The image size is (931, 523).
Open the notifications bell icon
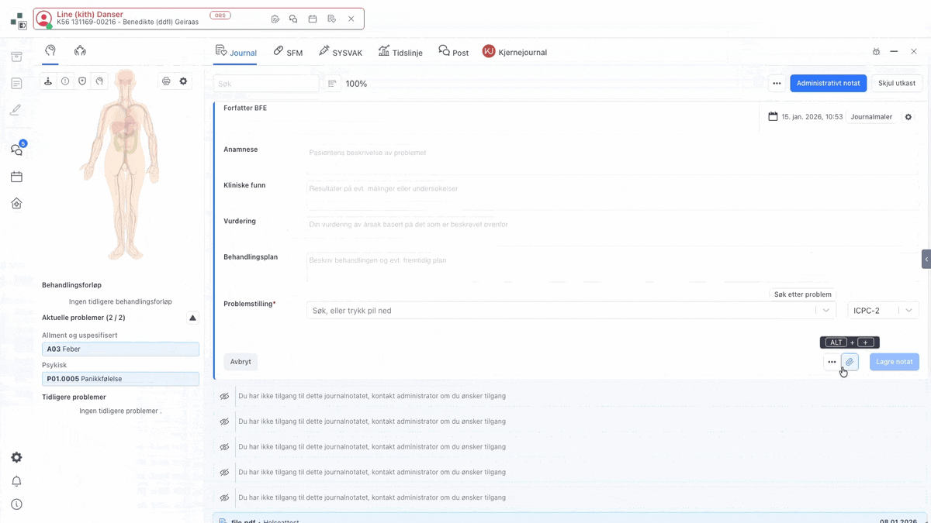(x=16, y=481)
